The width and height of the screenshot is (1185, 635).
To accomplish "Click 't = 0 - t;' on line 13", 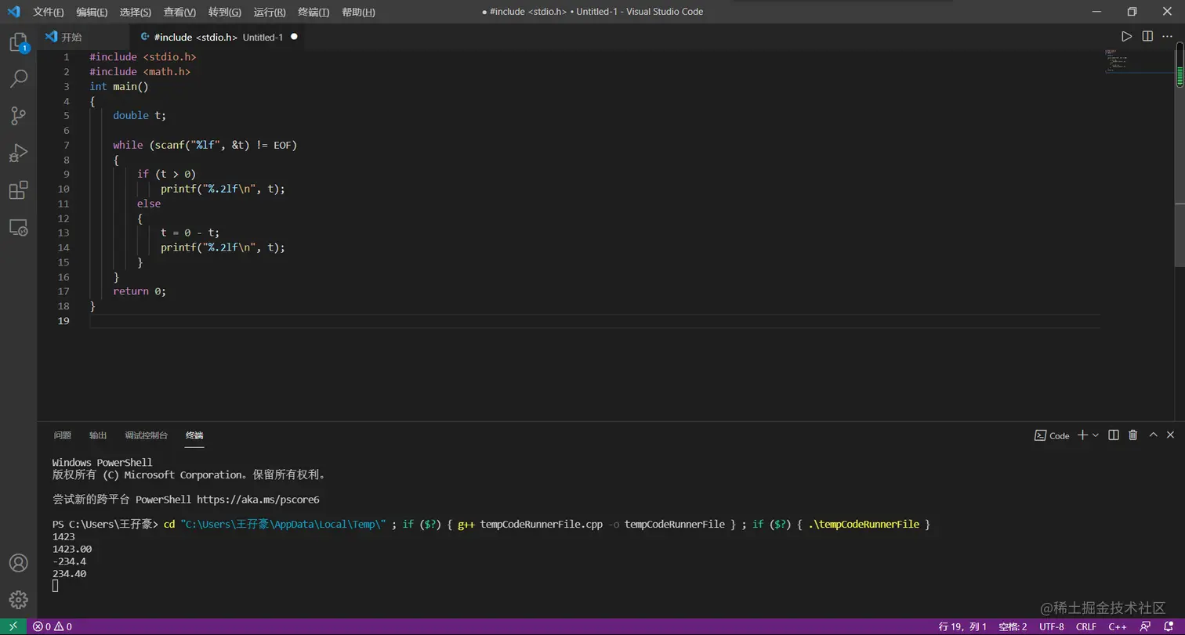I will click(x=190, y=233).
